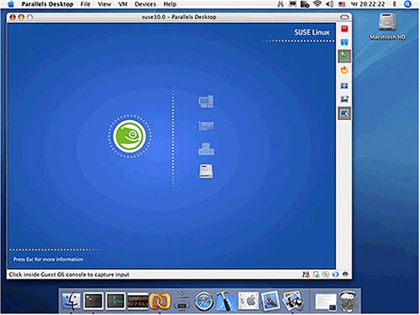Click the blue Pause VM toolbar button
This screenshot has height=315, width=420.
pos(344,42)
